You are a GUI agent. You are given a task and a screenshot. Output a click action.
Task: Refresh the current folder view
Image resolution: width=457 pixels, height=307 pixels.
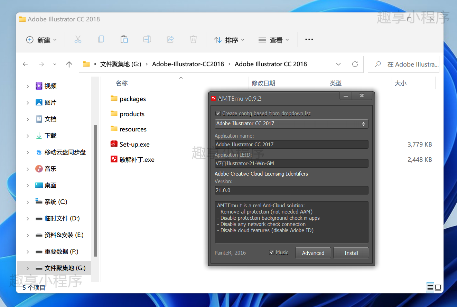click(355, 64)
